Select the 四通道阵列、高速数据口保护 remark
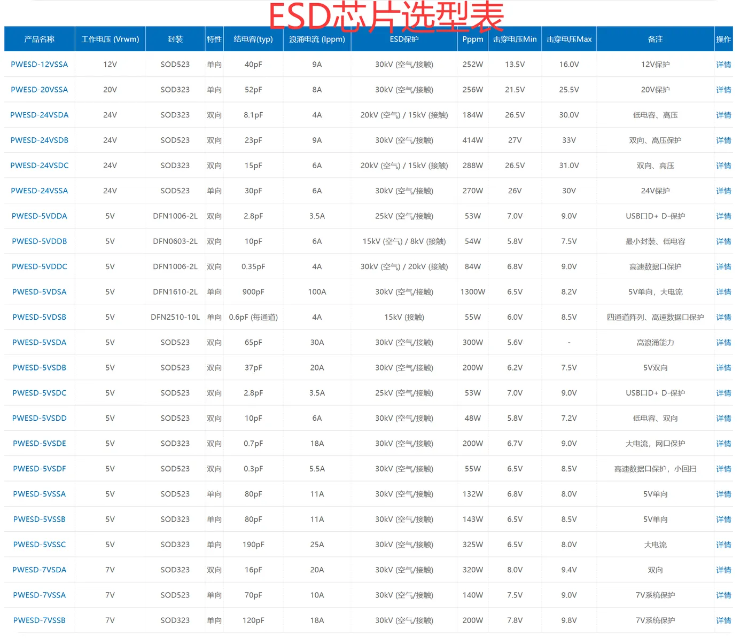Viewport: 748px width, 638px height. click(x=656, y=317)
